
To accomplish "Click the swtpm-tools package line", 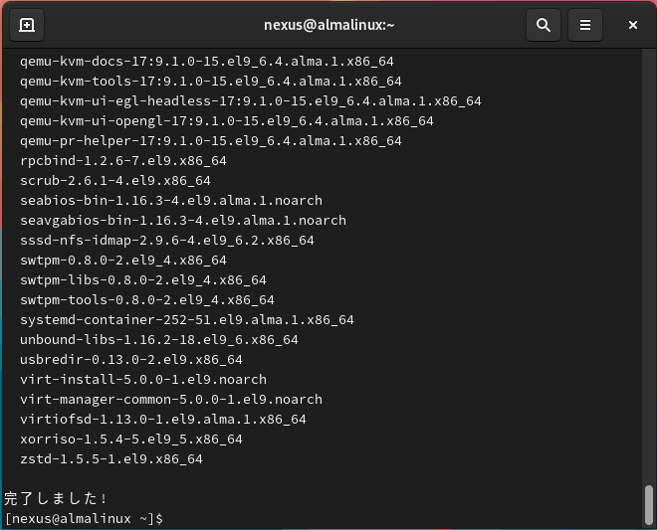I will point(146,299).
